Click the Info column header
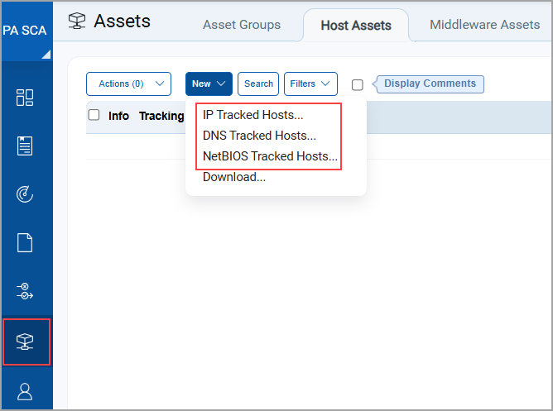Screen dimensions: 553x411 (x=118, y=116)
